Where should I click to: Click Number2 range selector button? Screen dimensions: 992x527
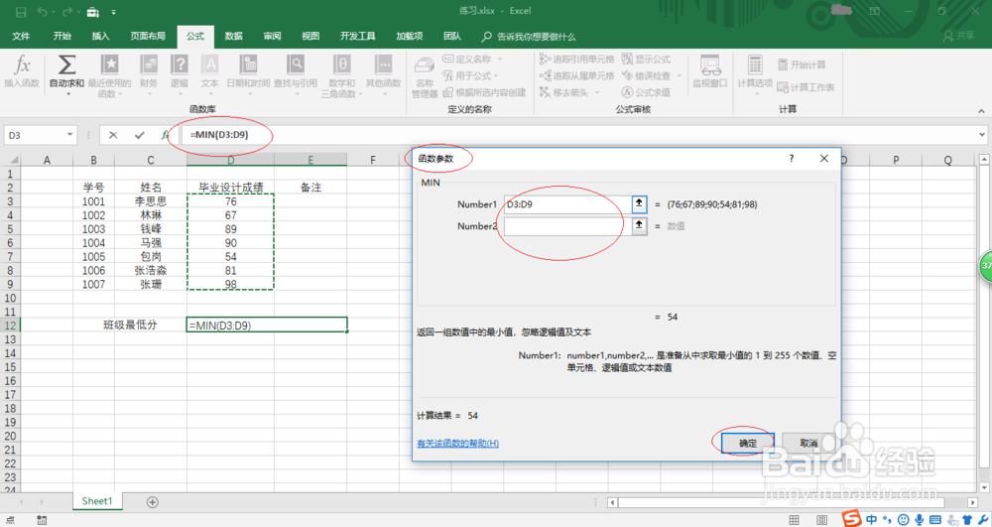(639, 225)
